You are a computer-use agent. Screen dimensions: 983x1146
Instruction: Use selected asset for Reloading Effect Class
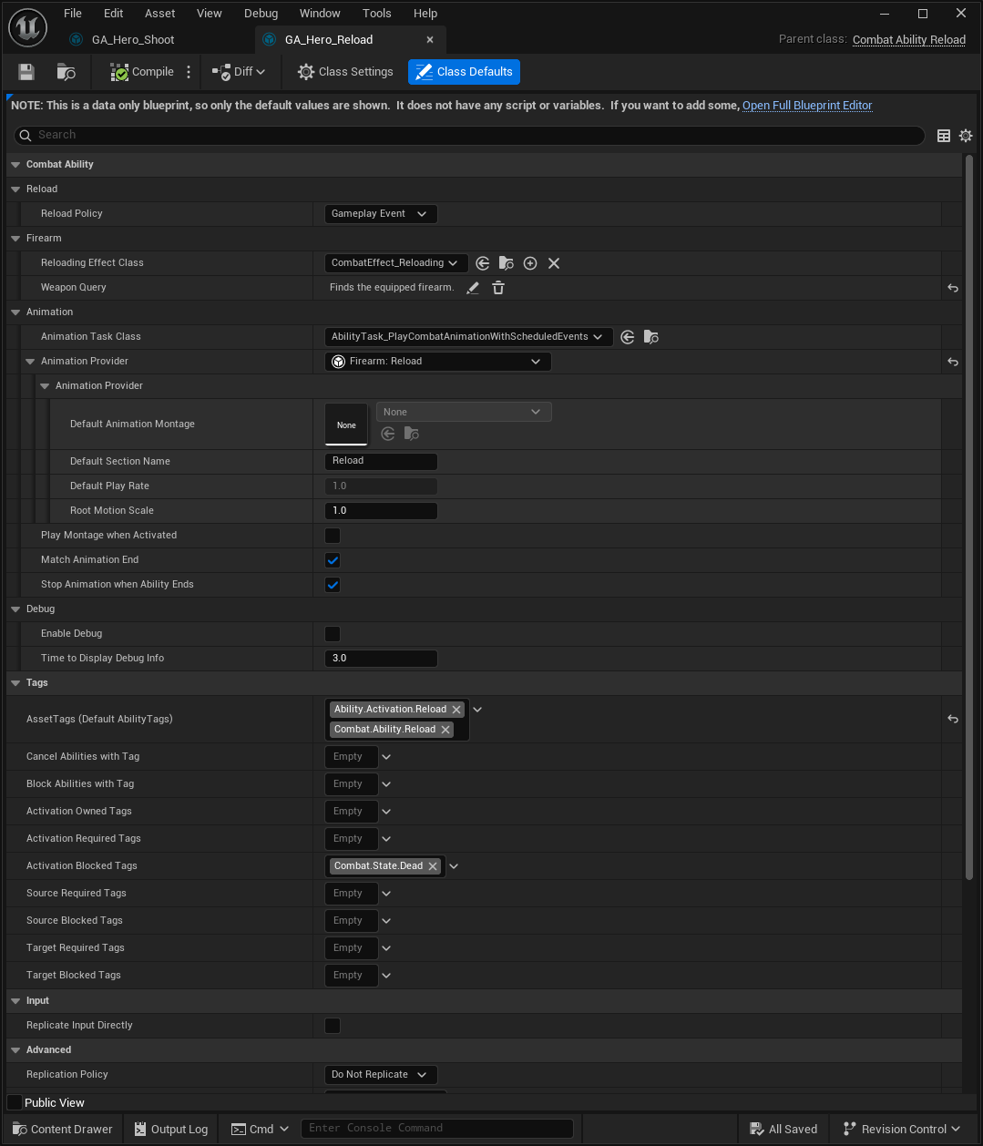click(483, 263)
